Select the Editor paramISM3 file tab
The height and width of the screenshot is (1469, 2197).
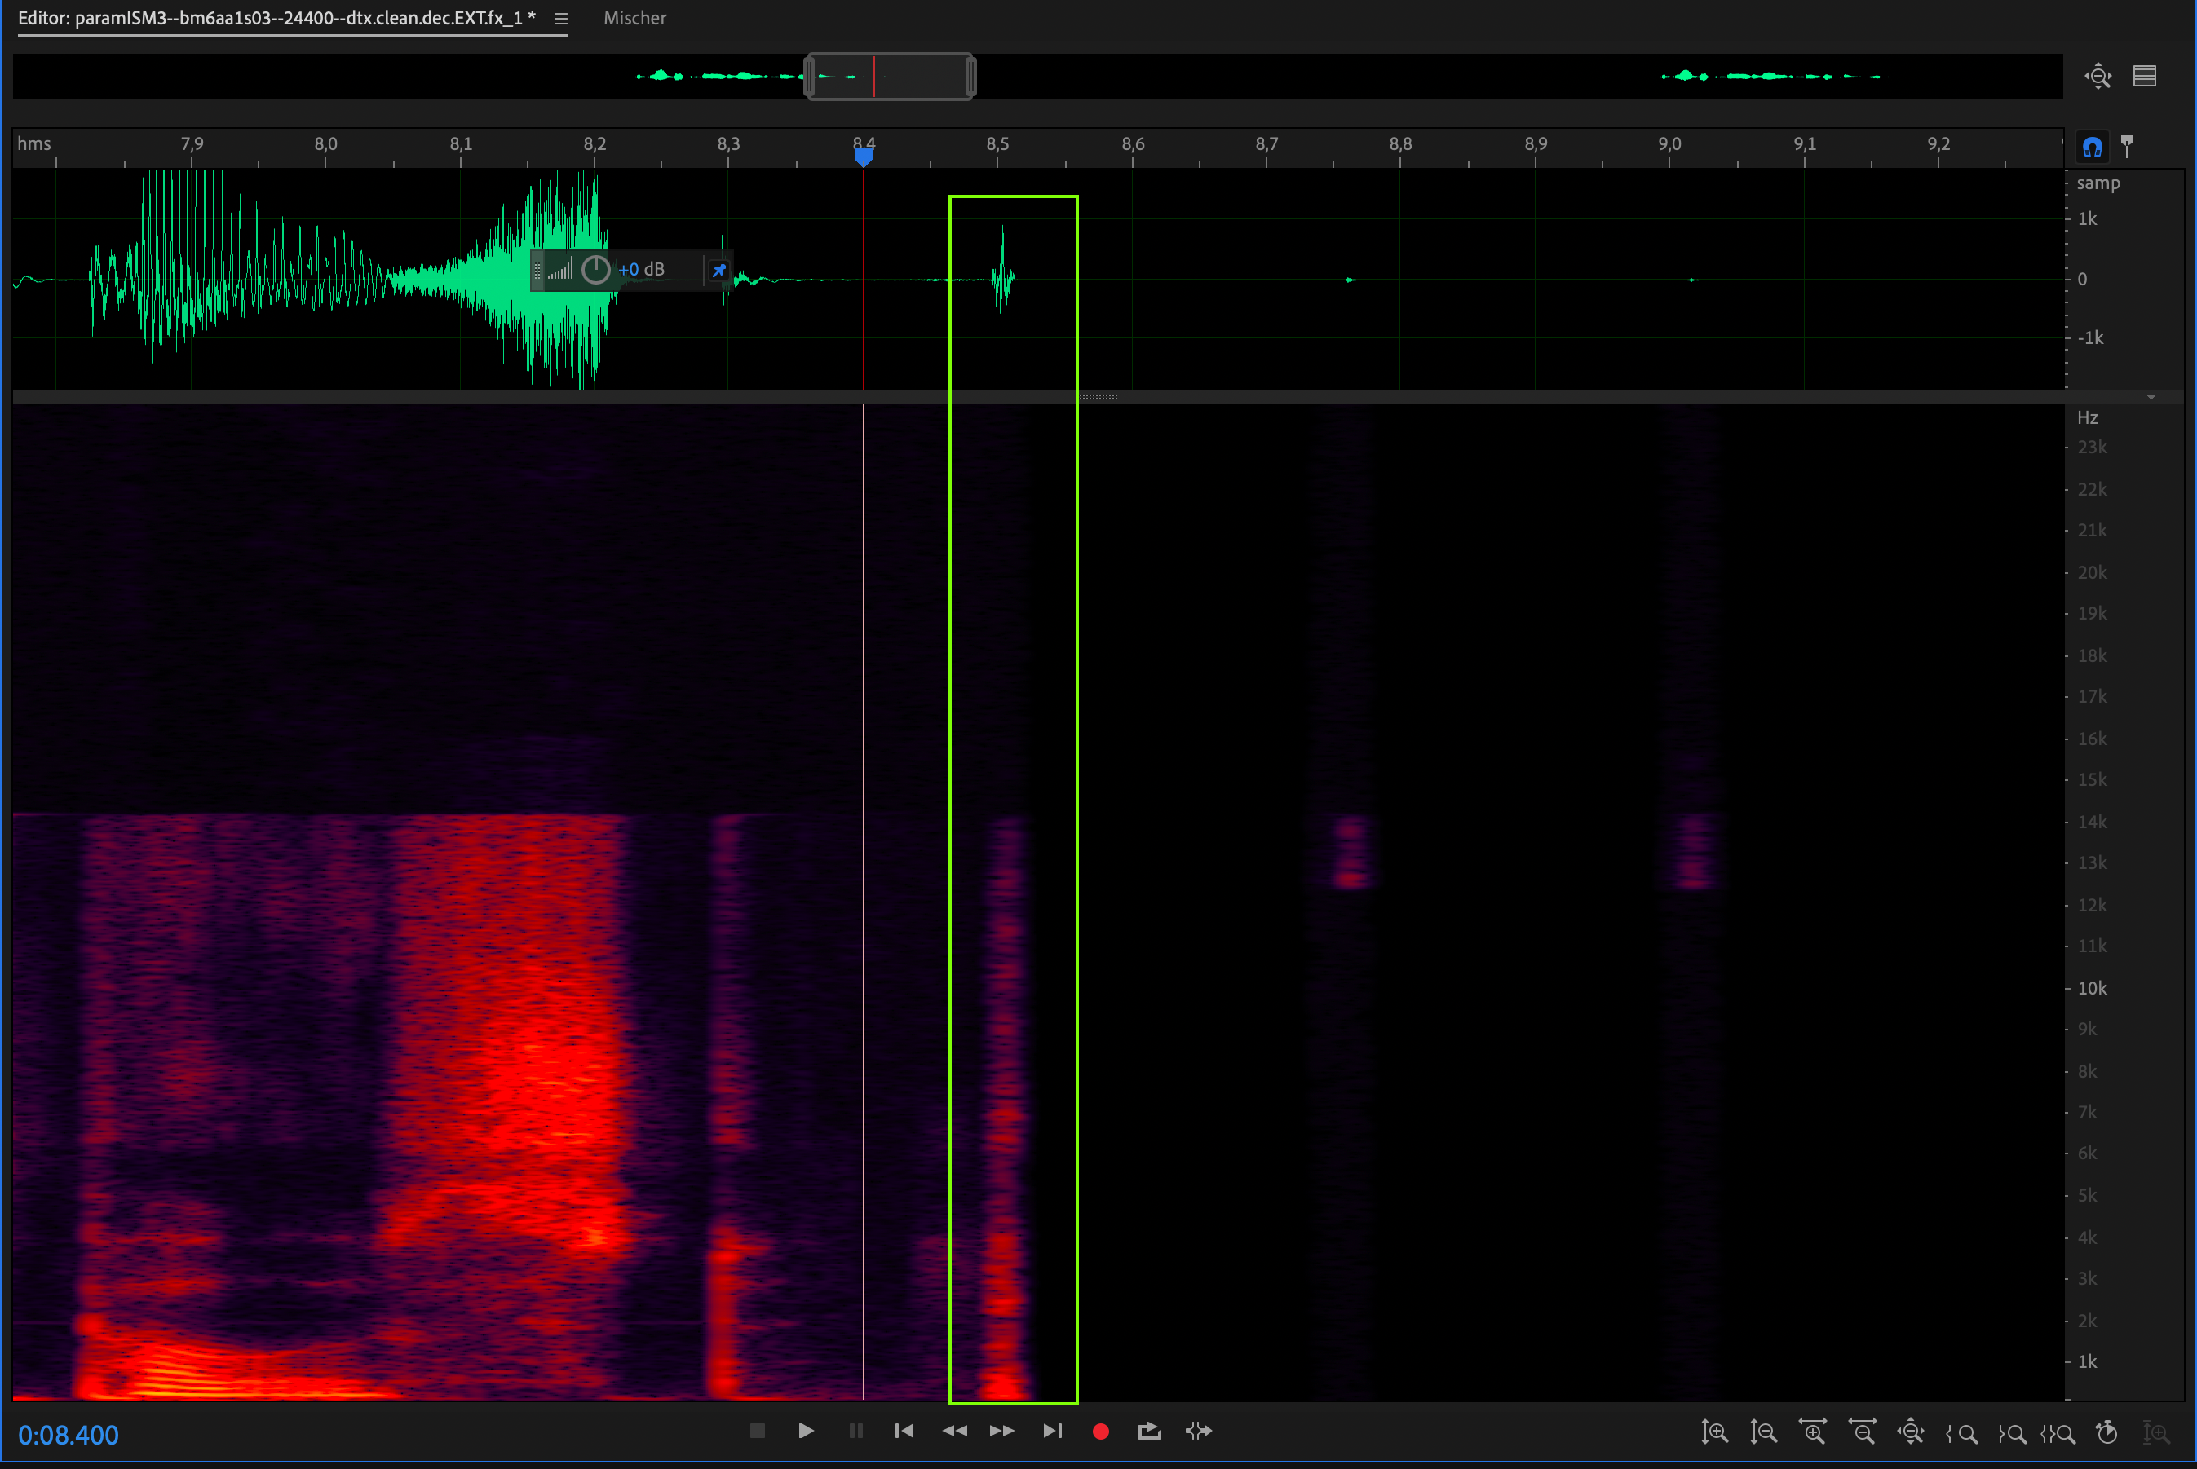(276, 19)
